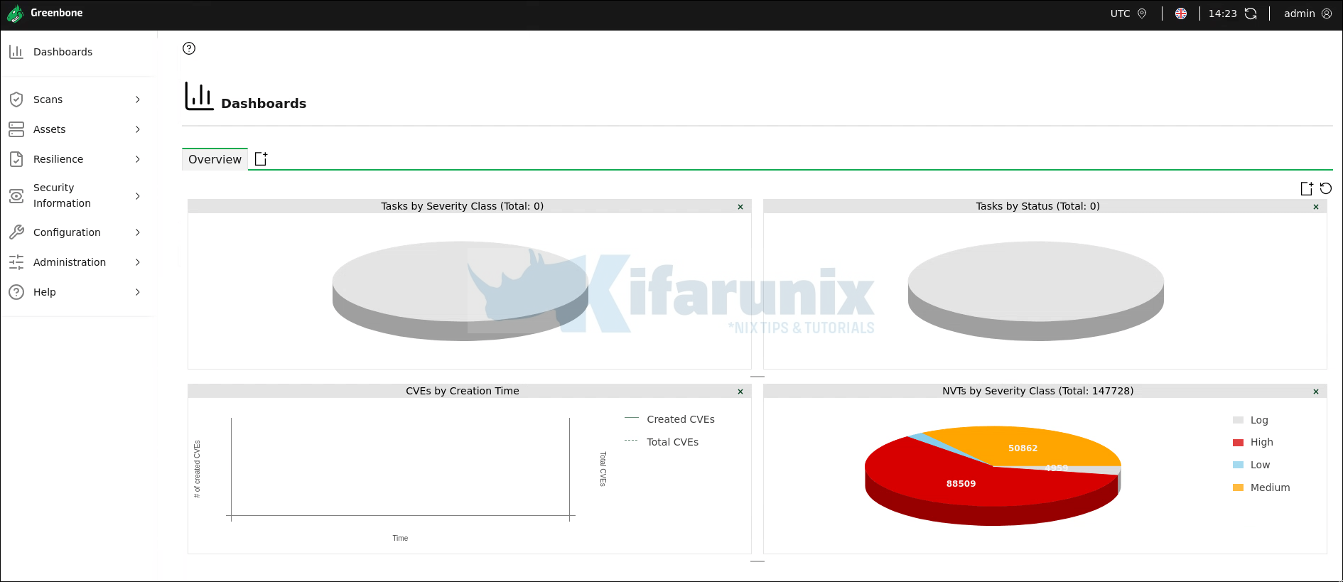Screen dimensions: 1343x582
Task: Open the admin user account icon
Action: 1327,14
